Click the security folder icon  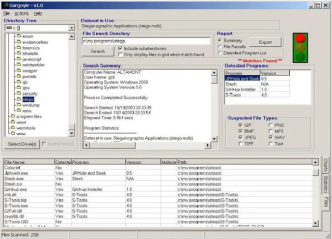[19, 93]
